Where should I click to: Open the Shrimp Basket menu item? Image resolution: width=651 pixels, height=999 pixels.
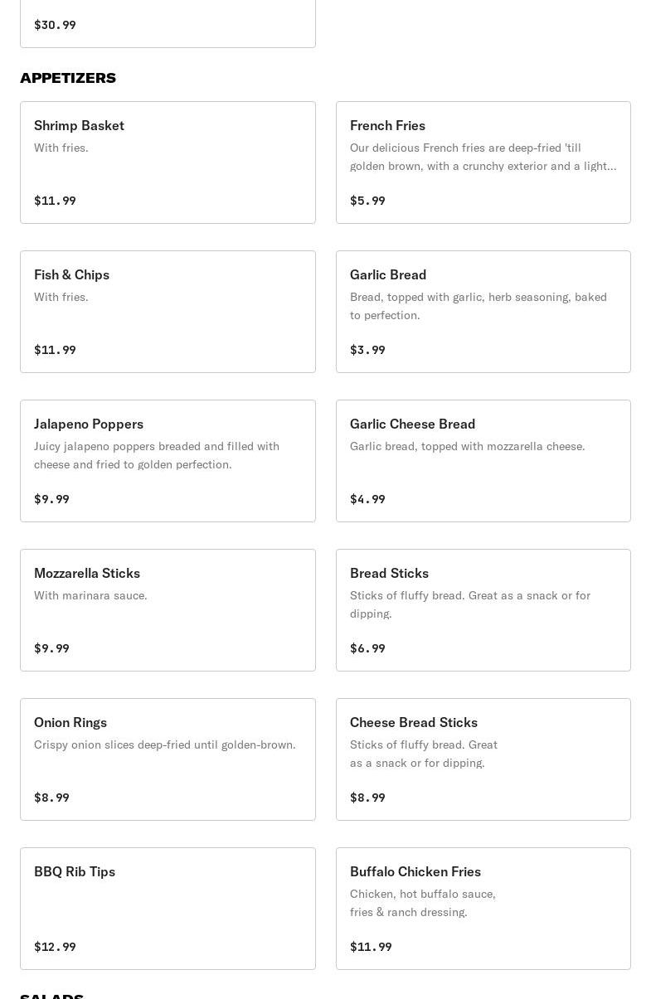click(168, 162)
